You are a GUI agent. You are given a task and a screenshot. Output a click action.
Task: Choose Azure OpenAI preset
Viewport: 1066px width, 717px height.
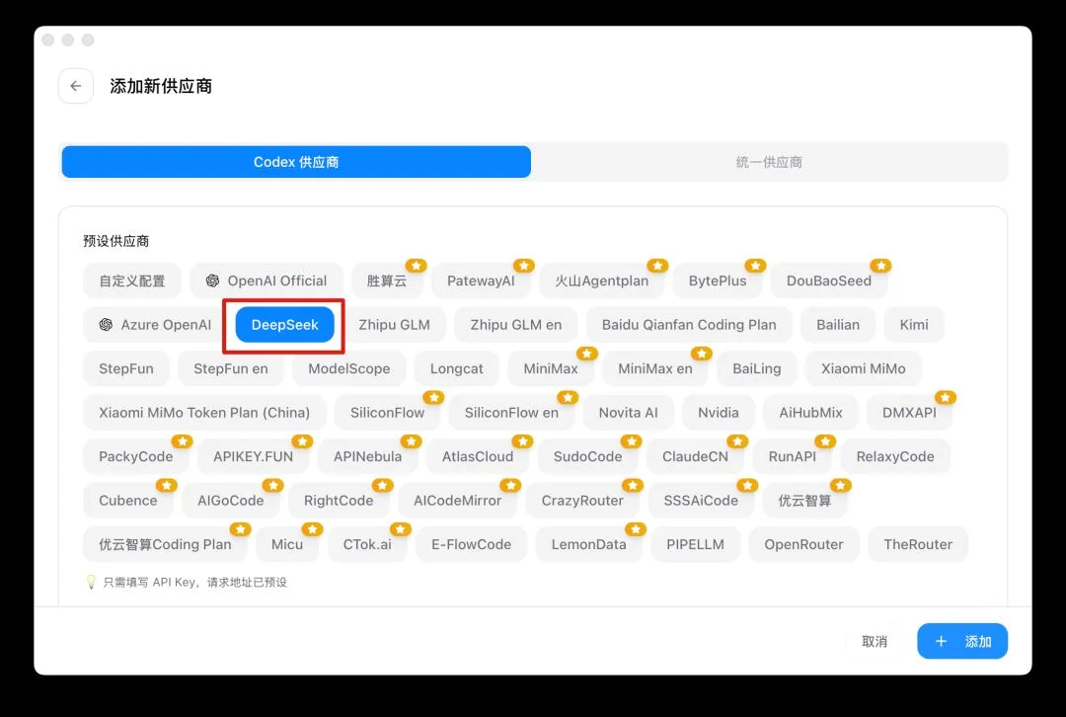tap(155, 325)
